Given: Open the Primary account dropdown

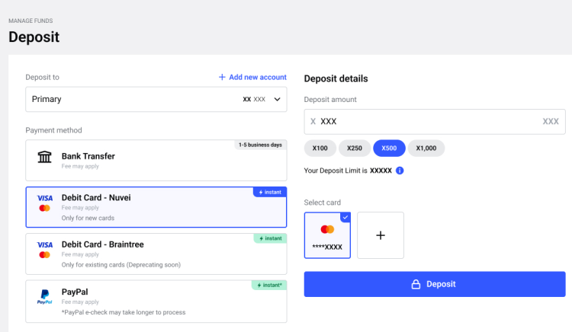Looking at the screenshot, I should 156,99.
